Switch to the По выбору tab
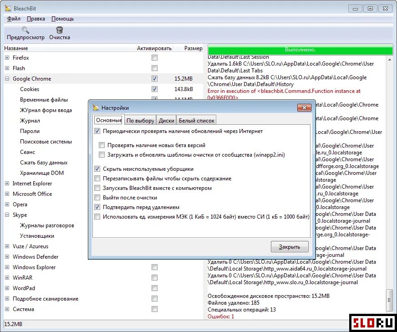The width and height of the screenshot is (397, 332). [x=140, y=121]
